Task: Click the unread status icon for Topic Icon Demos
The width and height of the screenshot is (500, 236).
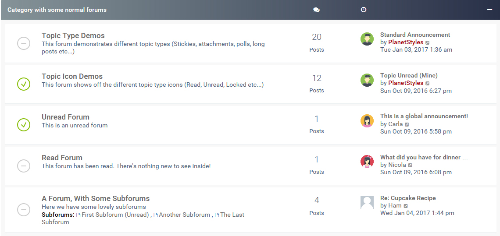Action: (24, 84)
